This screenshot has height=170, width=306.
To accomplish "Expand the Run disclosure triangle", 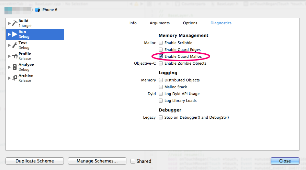I will point(9,34).
